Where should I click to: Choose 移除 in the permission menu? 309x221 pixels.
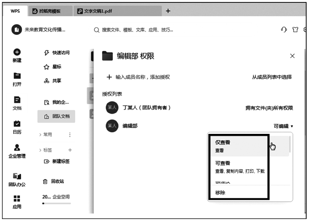[x=221, y=193]
